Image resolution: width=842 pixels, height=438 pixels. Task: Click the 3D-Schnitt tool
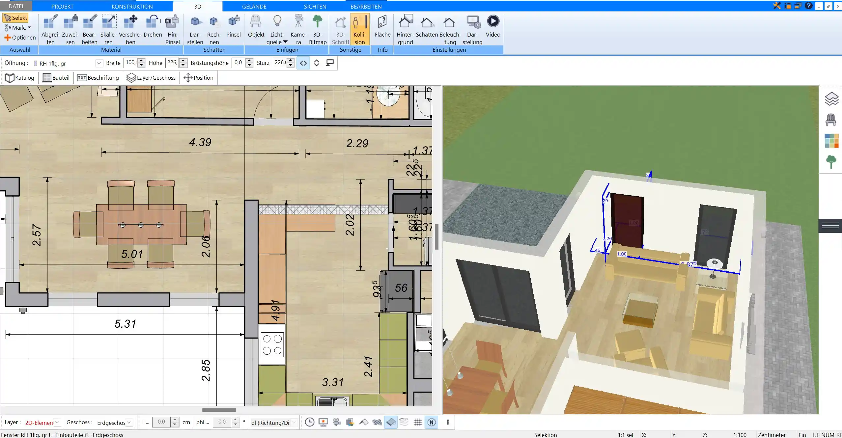point(340,29)
